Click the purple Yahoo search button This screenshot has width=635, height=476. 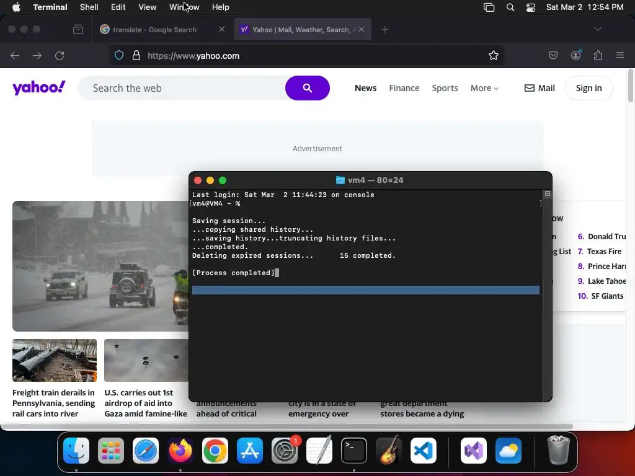click(308, 88)
